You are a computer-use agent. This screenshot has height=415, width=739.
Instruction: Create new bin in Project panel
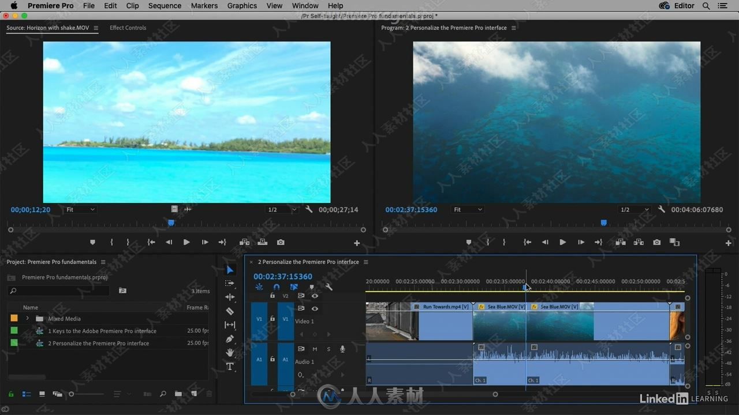tap(178, 394)
